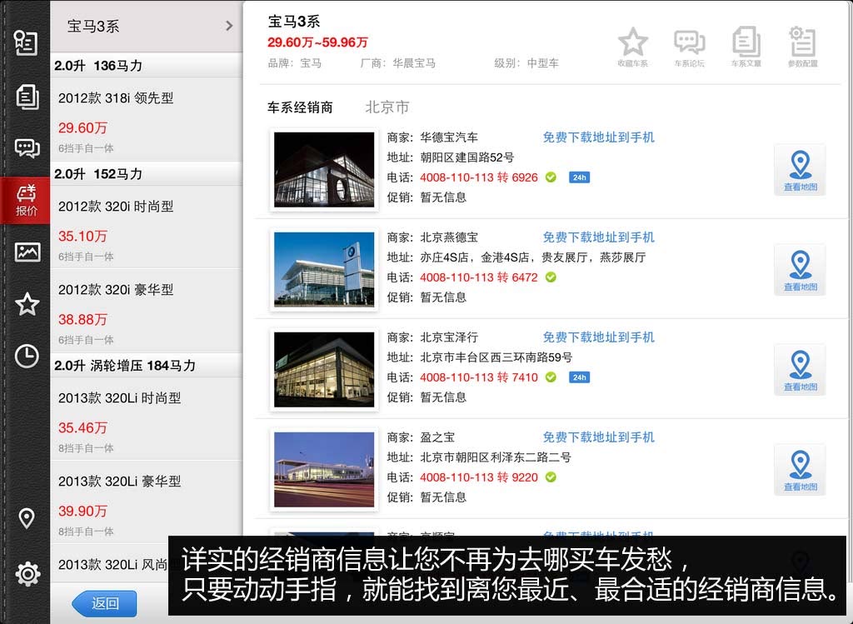Tap green verified check beside extension 6472
This screenshot has width=853, height=624.
tap(551, 277)
